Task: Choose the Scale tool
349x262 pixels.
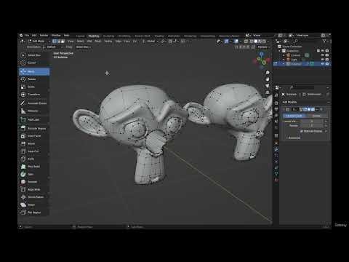Action: tap(34, 87)
